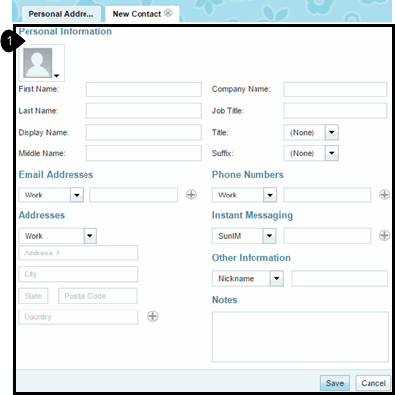Click the Address 1 field
The width and height of the screenshot is (397, 395).
coord(78,253)
